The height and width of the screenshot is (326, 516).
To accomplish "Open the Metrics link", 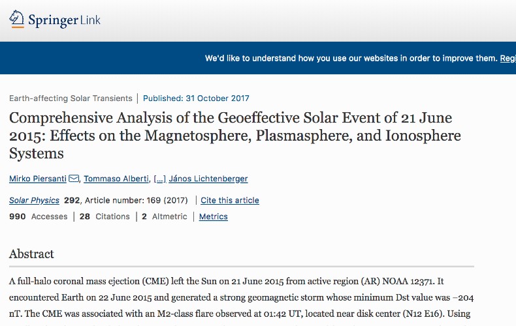I will click(x=213, y=216).
